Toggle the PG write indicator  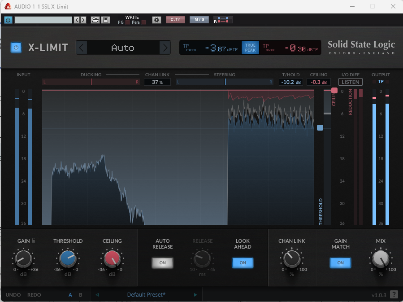pyautogui.click(x=127, y=22)
